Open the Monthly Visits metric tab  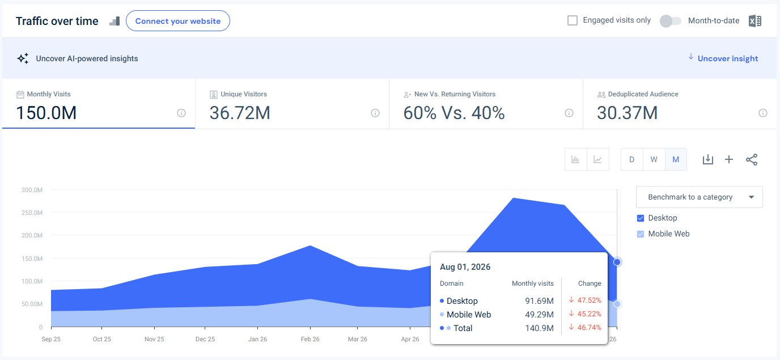click(99, 104)
